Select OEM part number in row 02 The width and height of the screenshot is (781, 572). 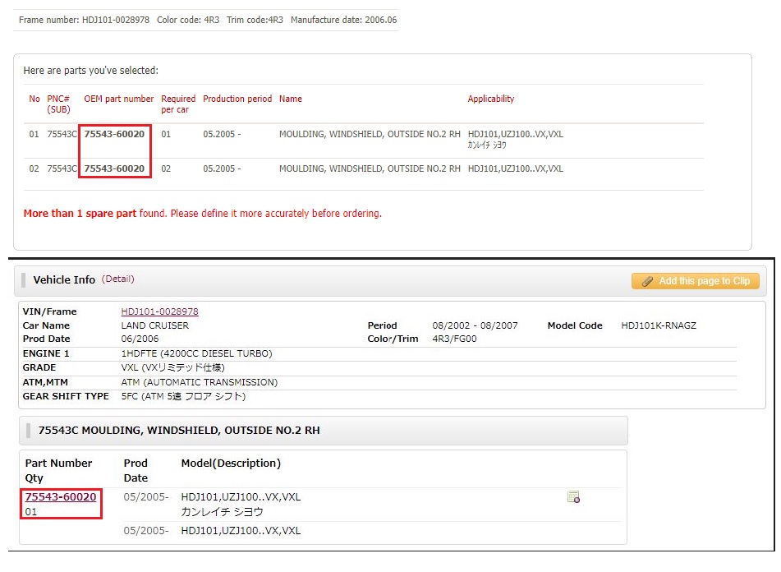pos(114,168)
